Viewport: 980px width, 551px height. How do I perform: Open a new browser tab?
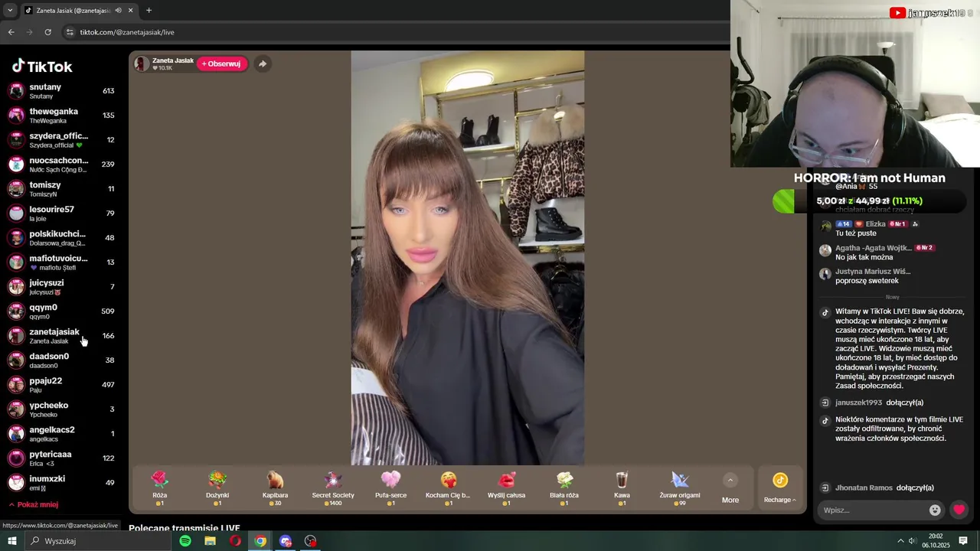[x=149, y=11]
